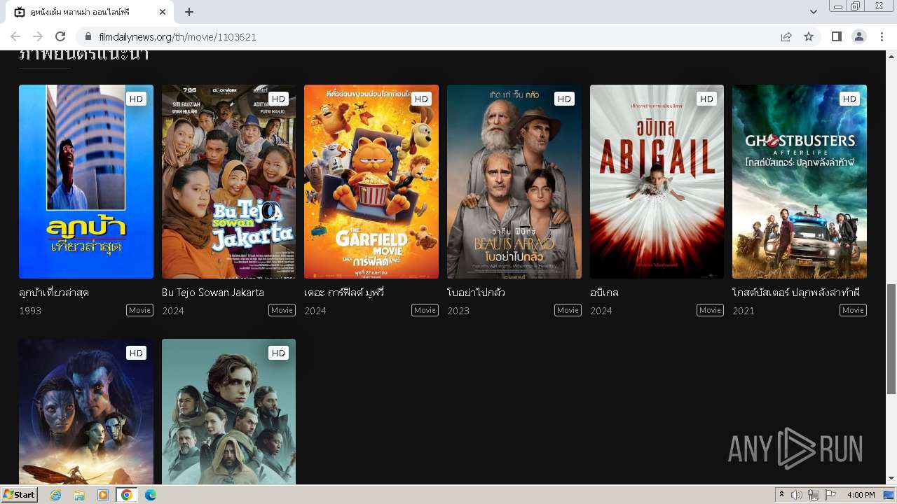This screenshot has width=897, height=504.
Task: Open the network tray icon
Action: point(813,495)
